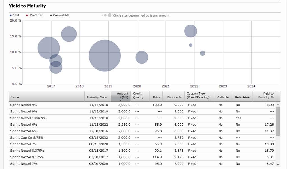Sort by Yield to Maturity % header
Viewport: 287px width, 169px height.
click(x=265, y=95)
